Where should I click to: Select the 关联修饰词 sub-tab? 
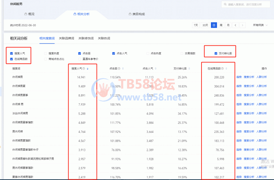[86, 39]
